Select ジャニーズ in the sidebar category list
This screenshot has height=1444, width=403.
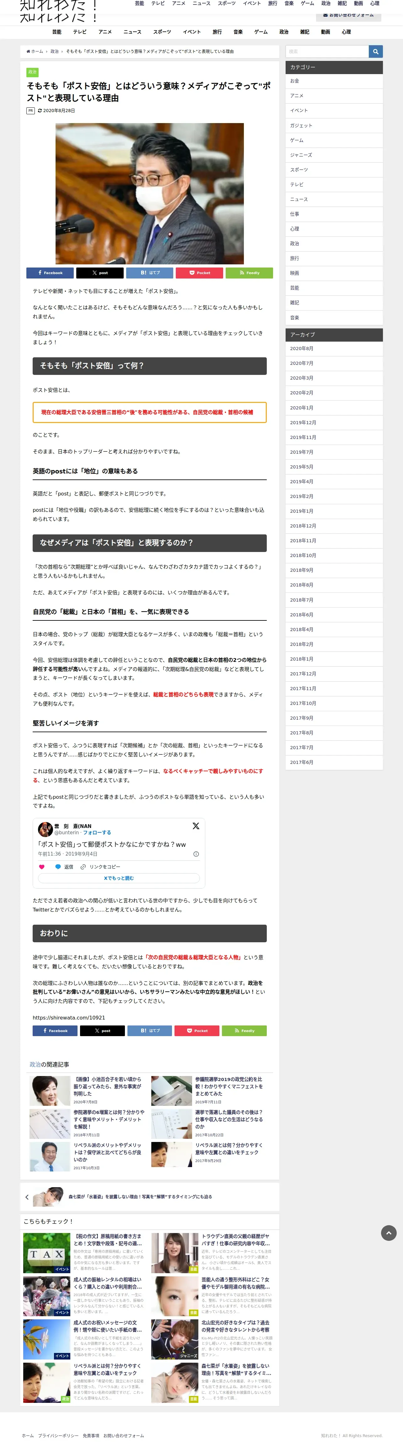coord(334,155)
